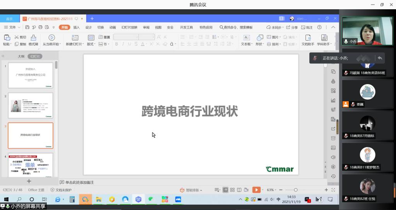Open the 插入 ribbon tab
396x210 pixels.
point(77,27)
